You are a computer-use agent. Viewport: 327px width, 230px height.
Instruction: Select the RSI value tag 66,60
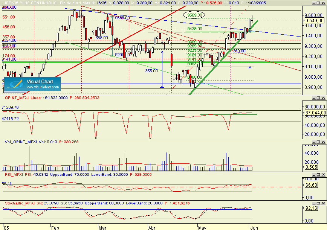(311, 185)
